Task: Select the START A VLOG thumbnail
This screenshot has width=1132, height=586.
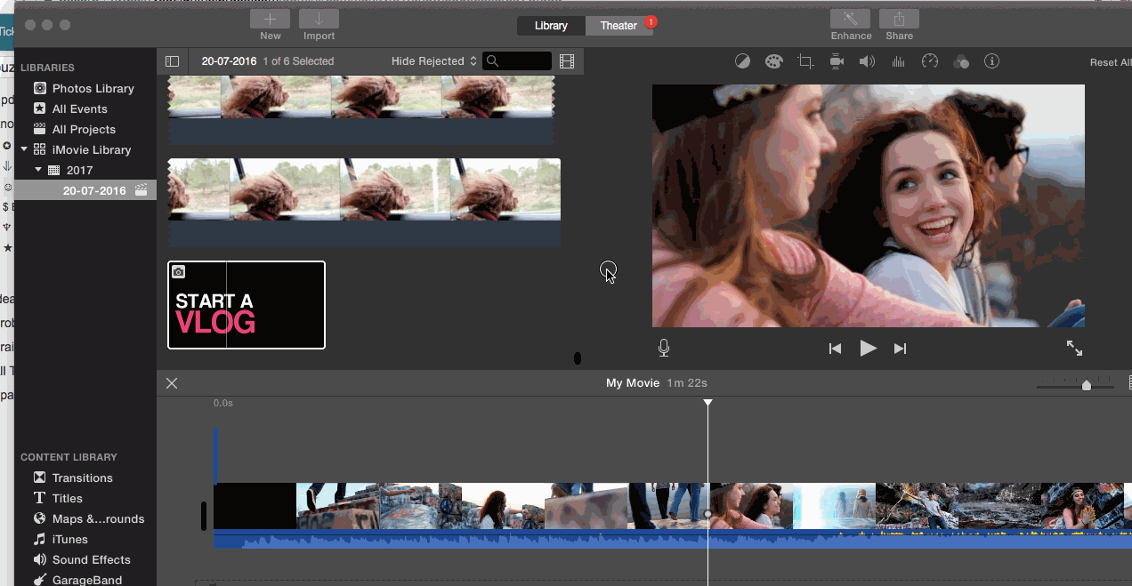Action: pyautogui.click(x=247, y=305)
